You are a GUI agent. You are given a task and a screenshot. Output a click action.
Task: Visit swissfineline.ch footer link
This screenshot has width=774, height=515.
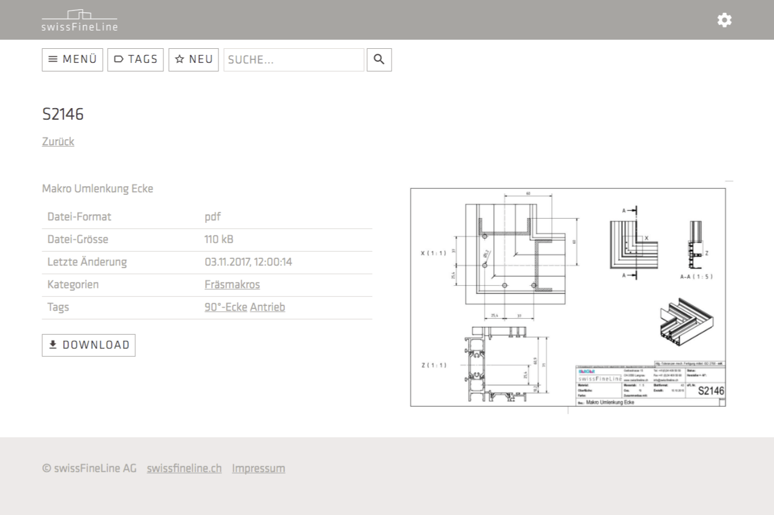pyautogui.click(x=184, y=469)
